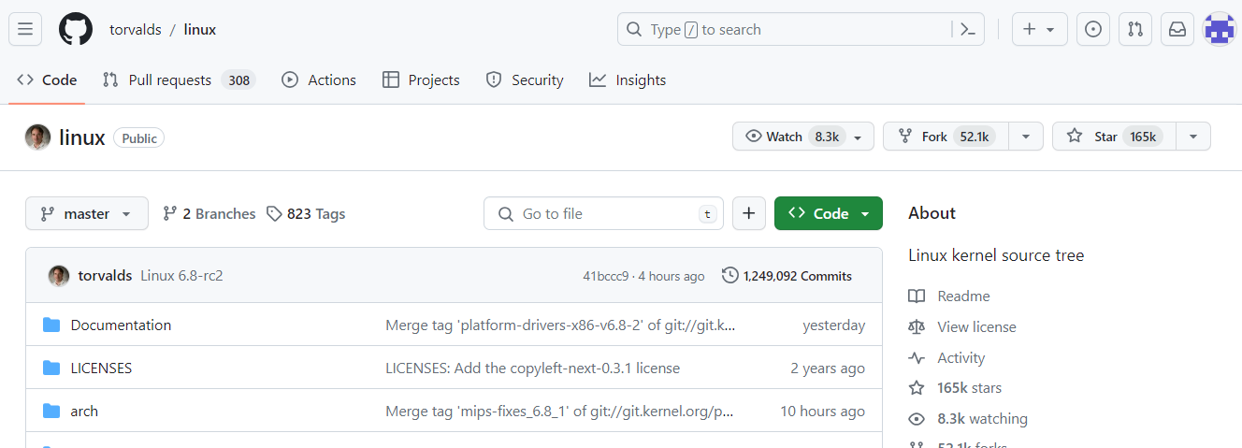Click the repository owner avatar beside linux
The width and height of the screenshot is (1242, 448).
tap(37, 137)
